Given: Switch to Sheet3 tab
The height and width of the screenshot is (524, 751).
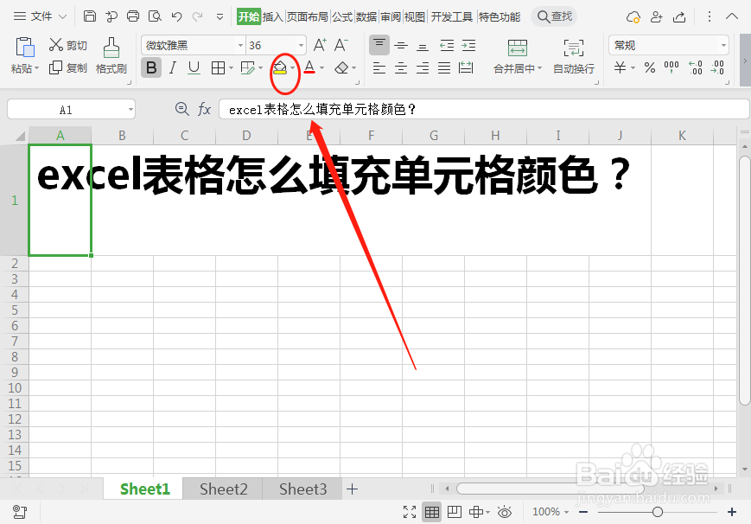Looking at the screenshot, I should click(x=302, y=489).
